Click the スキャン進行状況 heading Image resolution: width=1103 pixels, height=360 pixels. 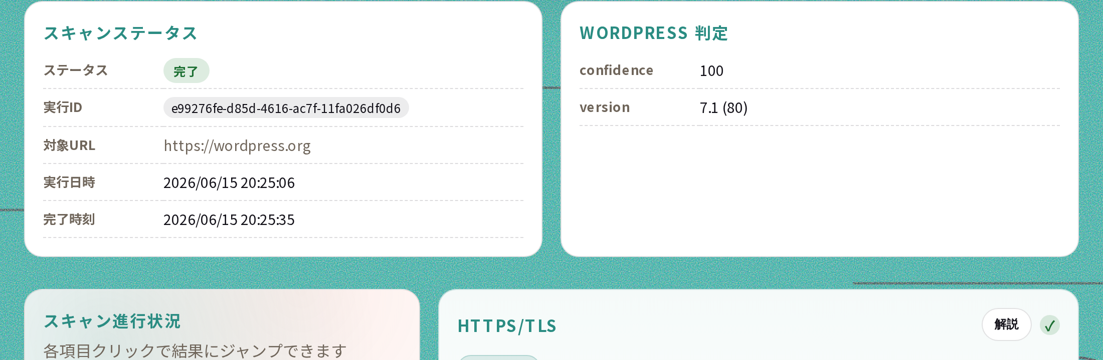coord(112,321)
